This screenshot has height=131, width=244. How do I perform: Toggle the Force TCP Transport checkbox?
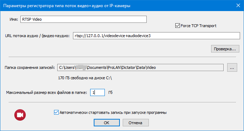pos(177,26)
